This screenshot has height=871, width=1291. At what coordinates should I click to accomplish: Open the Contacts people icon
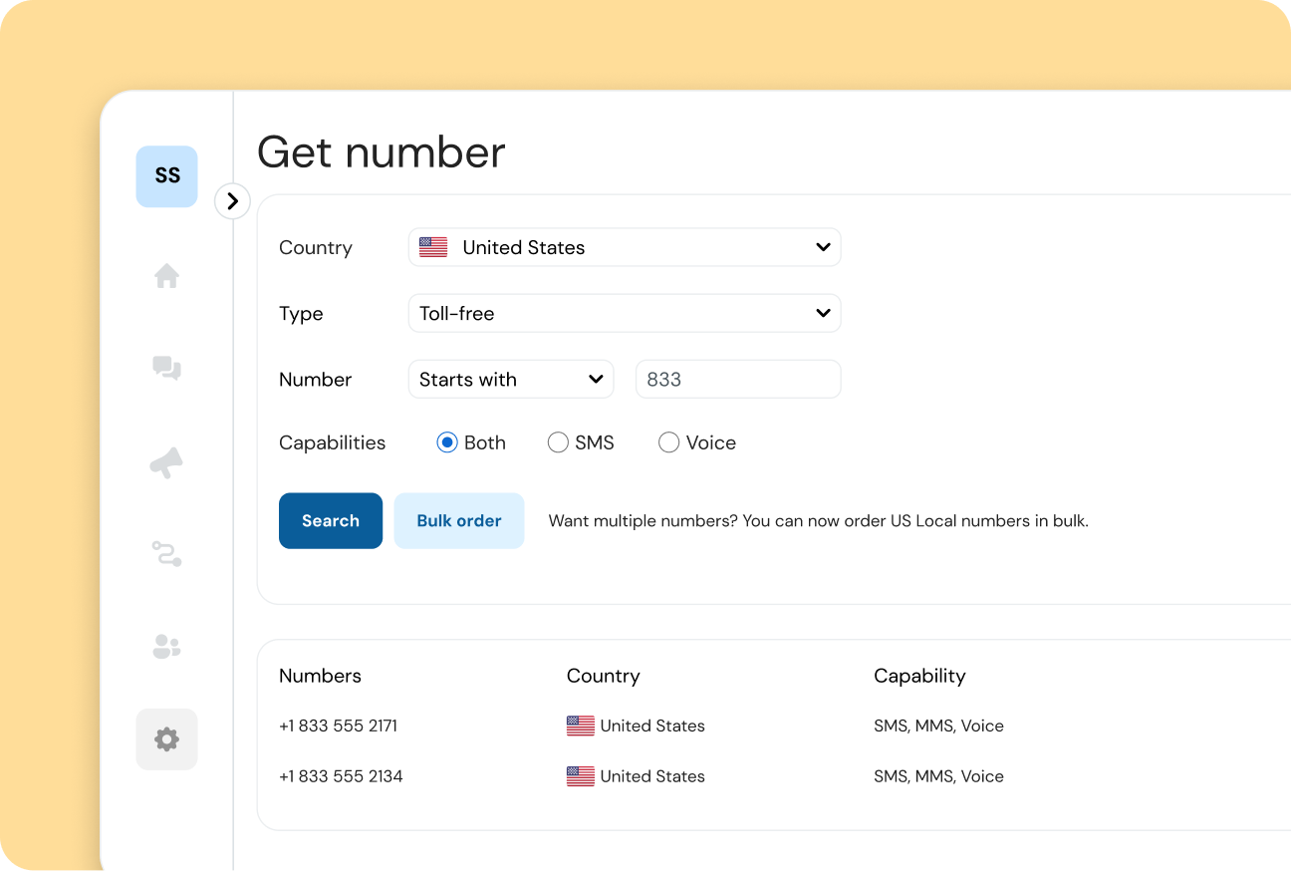tap(166, 647)
